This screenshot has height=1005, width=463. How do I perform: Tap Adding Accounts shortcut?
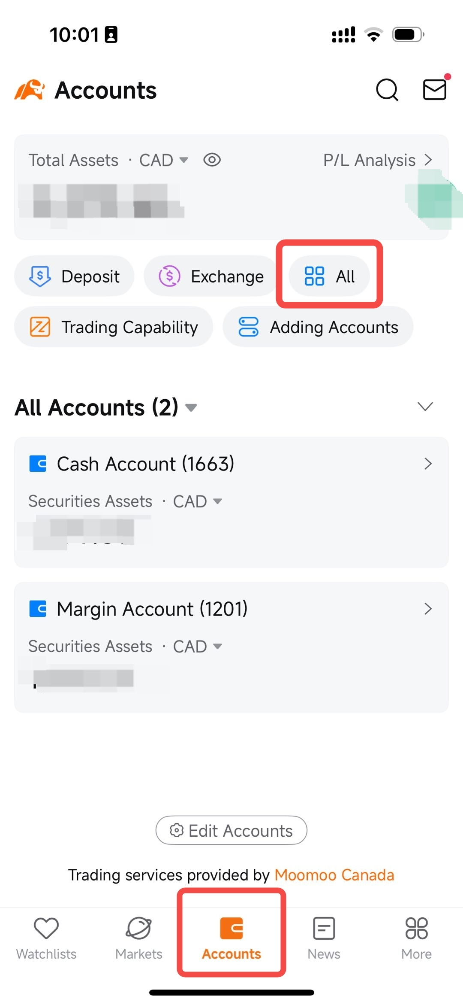(318, 327)
